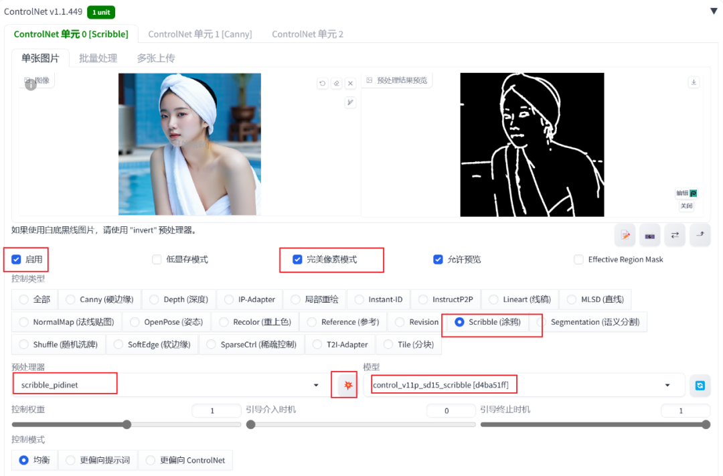Select the Revision control type
This screenshot has height=476, width=723.
[x=417, y=322]
